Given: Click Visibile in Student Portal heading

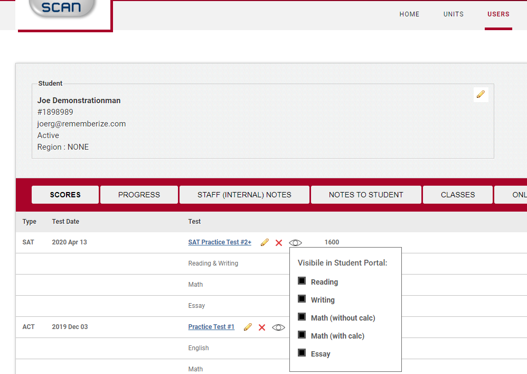Looking at the screenshot, I should [343, 263].
